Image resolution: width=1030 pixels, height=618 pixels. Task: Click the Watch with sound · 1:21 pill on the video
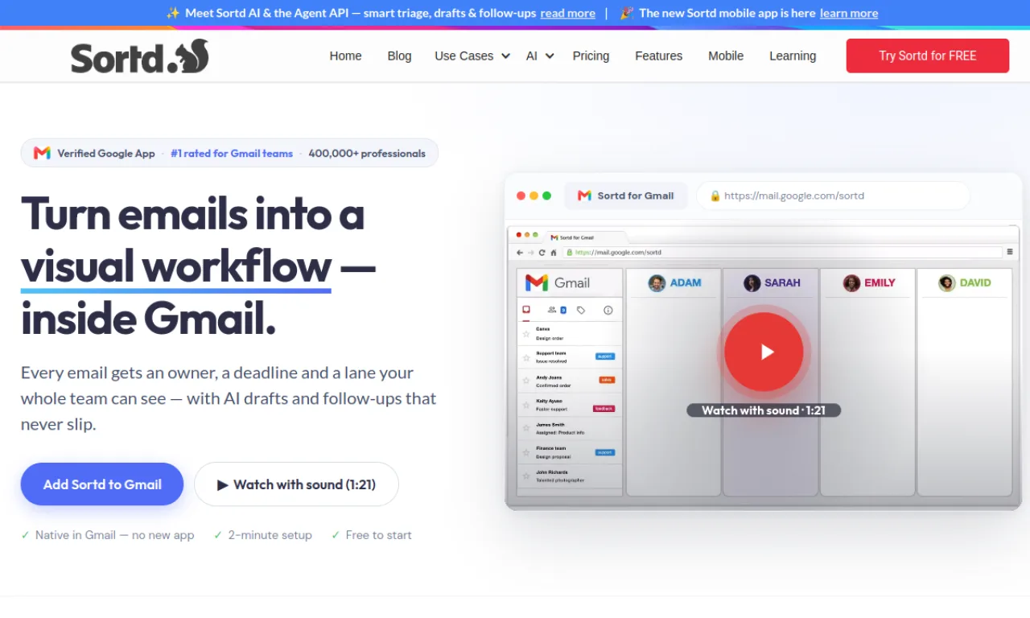(764, 410)
